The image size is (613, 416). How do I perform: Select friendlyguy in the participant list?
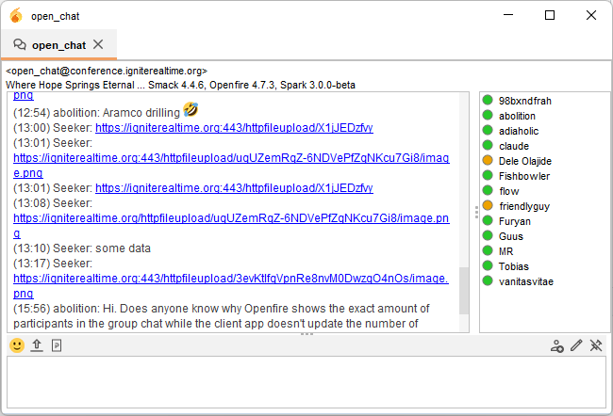coord(523,206)
